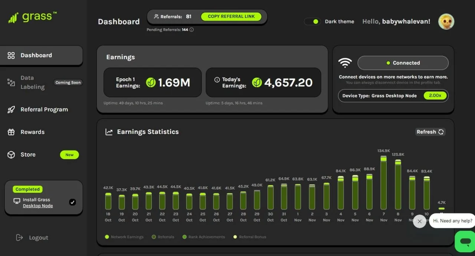Click the 2.00x multiplier badge
Viewport: 475px width, 256px height.
(x=435, y=95)
